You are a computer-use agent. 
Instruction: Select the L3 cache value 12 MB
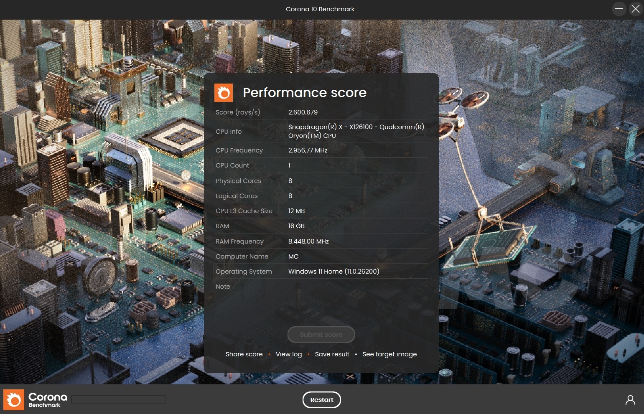click(x=296, y=211)
